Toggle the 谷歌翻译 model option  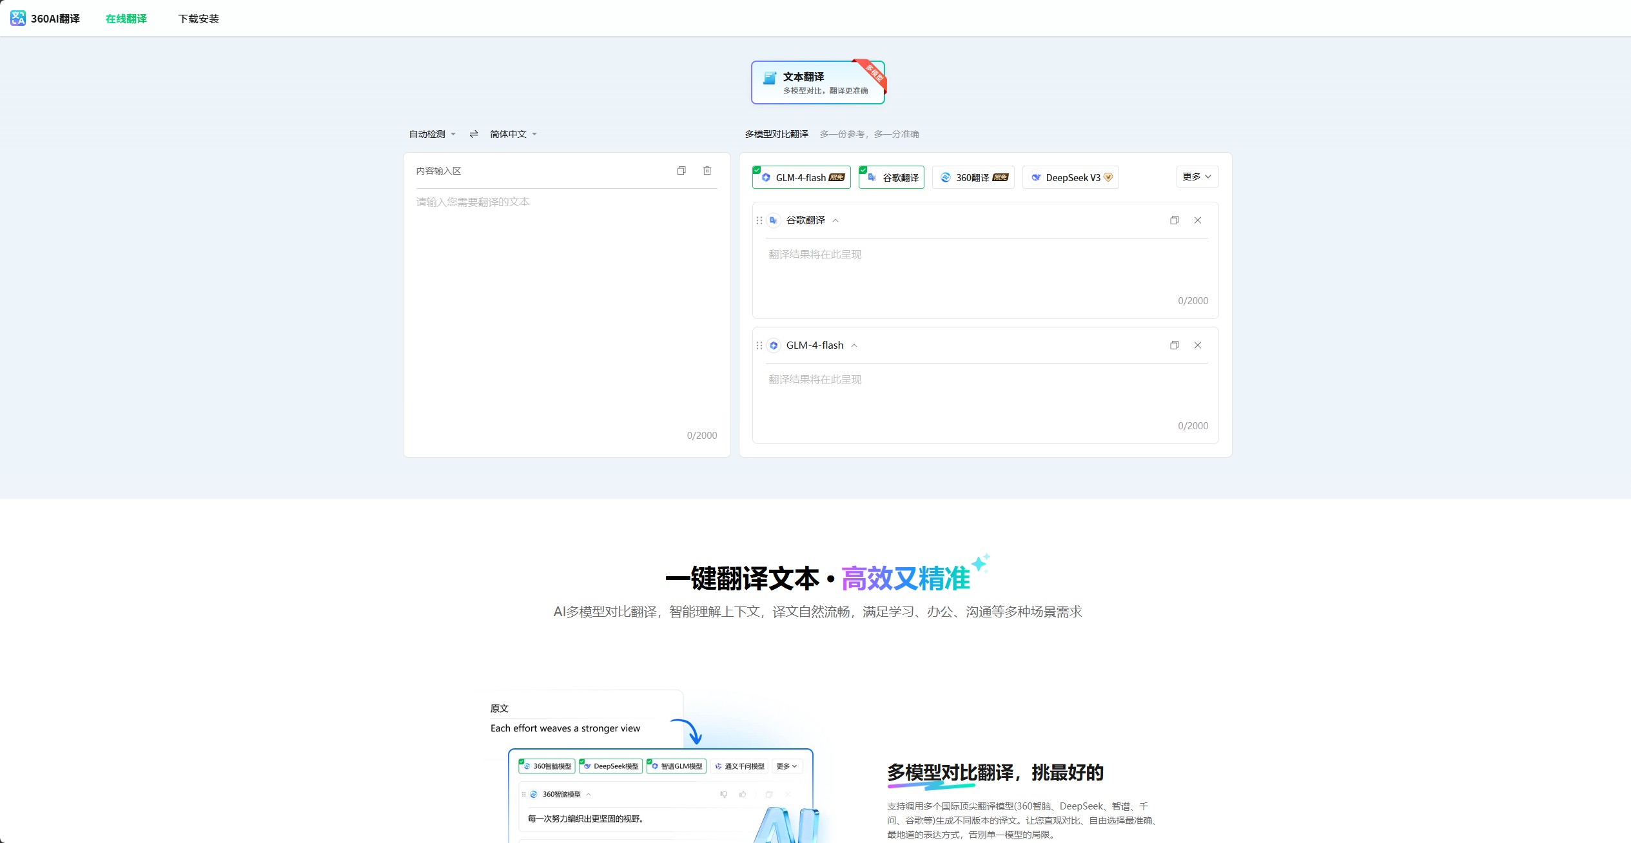click(892, 177)
